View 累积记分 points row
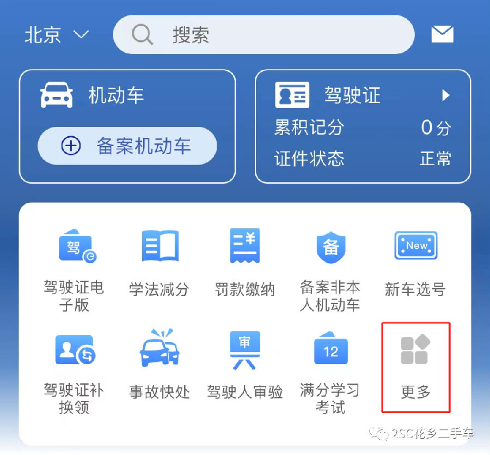The width and height of the screenshot is (490, 455). tap(363, 128)
